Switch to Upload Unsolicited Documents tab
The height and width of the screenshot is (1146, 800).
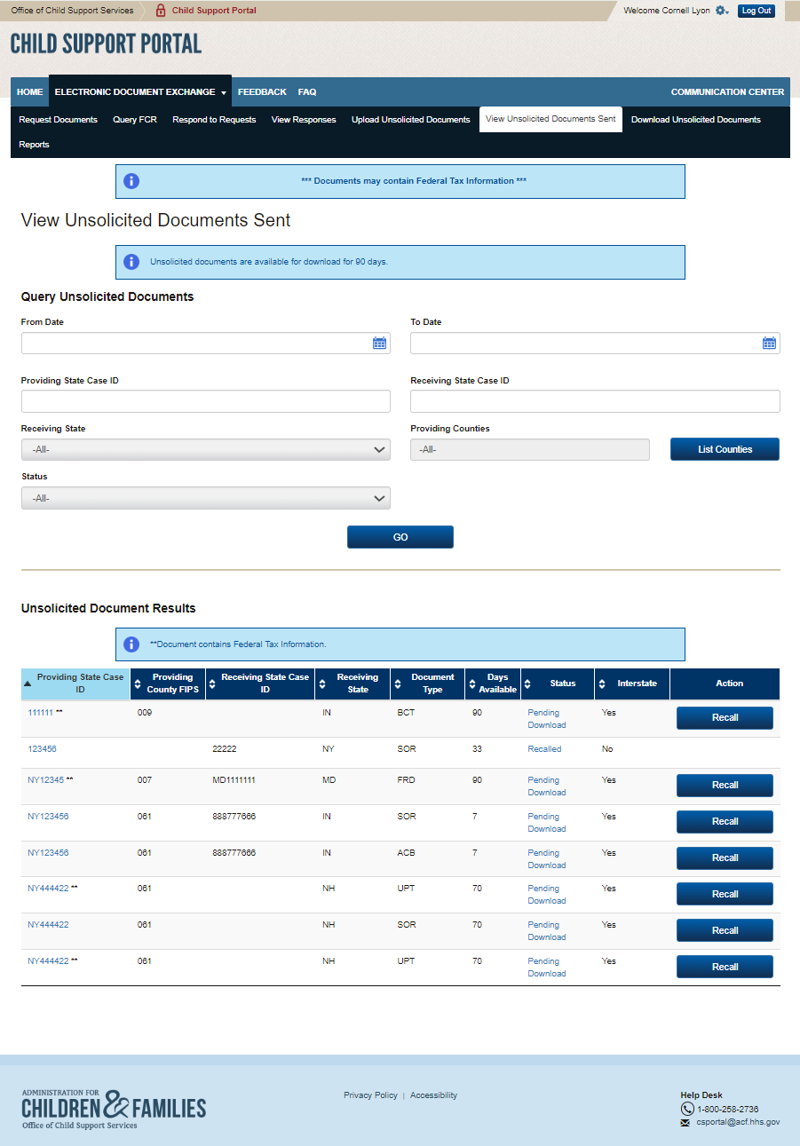coord(410,120)
